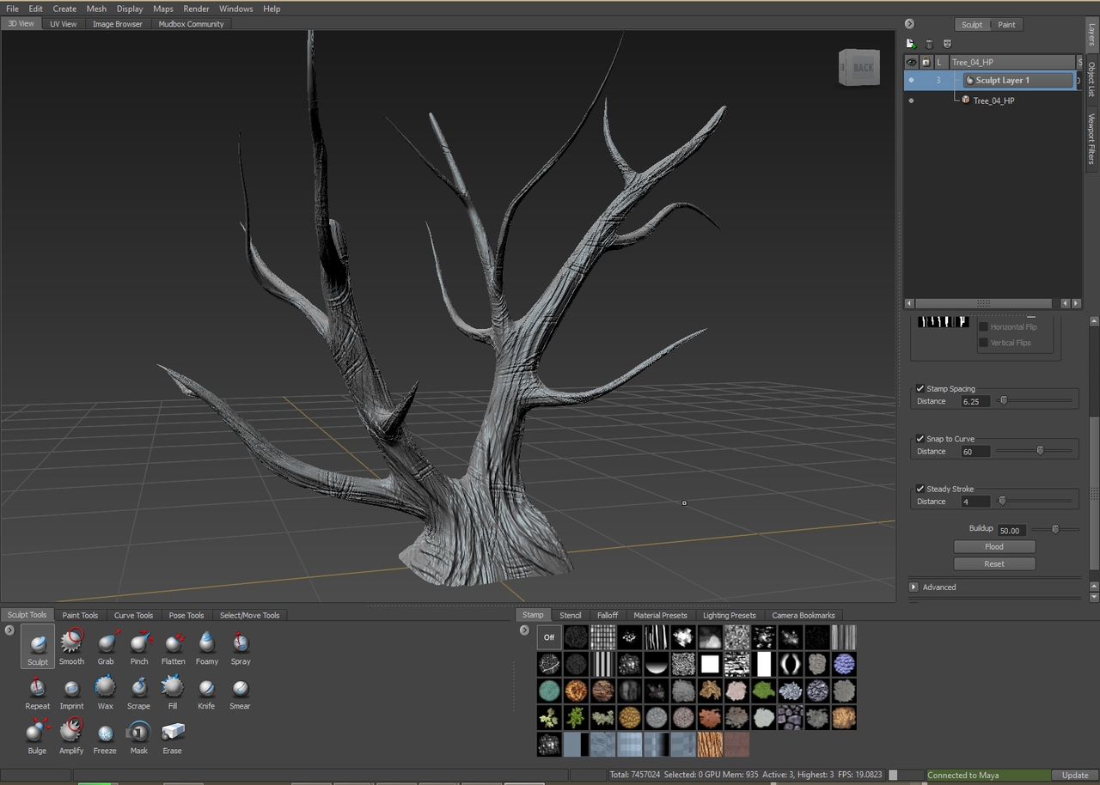This screenshot has height=785, width=1100.
Task: Toggle Vertical Flips checkbox
Action: pyautogui.click(x=983, y=343)
